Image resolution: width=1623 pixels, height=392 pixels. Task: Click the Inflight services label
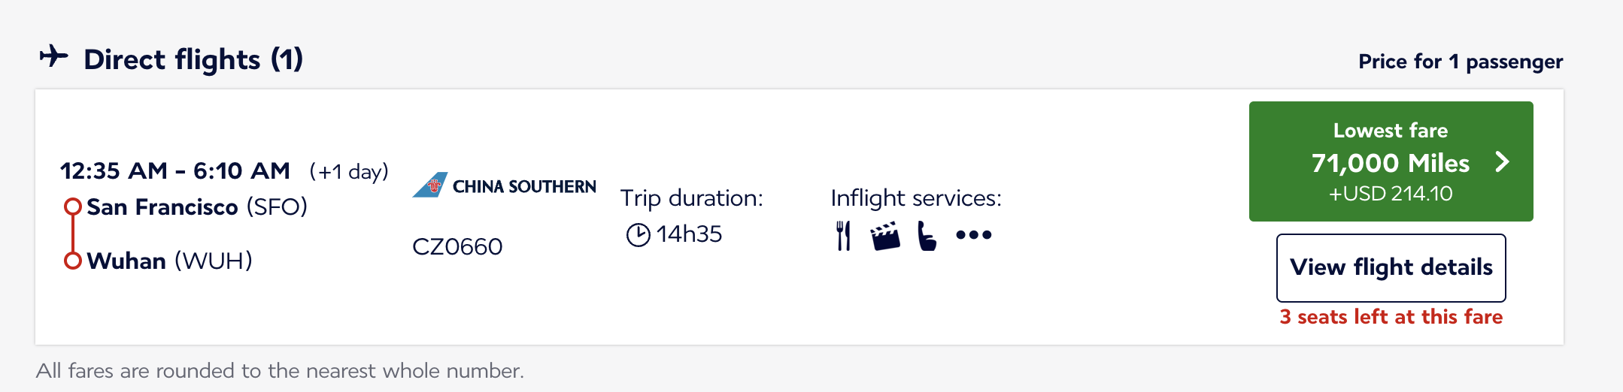916,198
